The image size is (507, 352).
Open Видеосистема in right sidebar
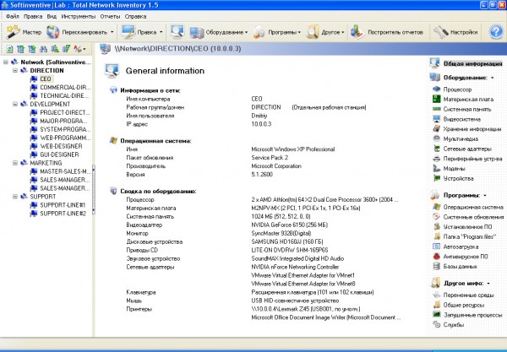coord(463,119)
